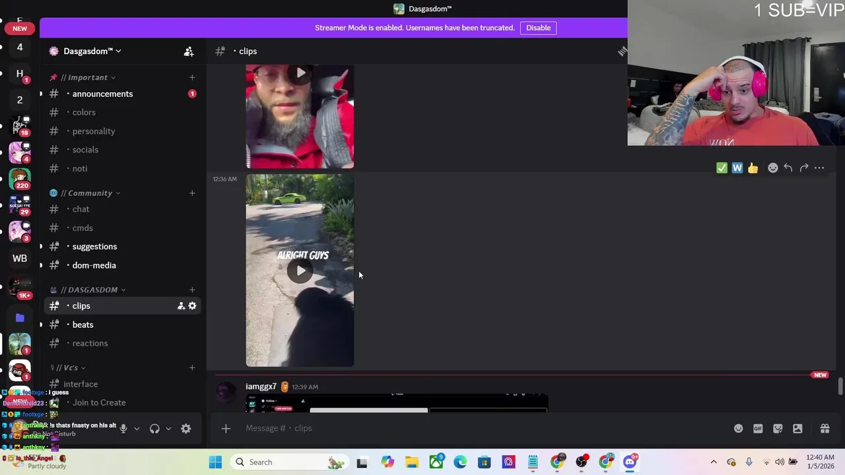Open User Settings gear in user panel
845x475 pixels.
coord(186,428)
